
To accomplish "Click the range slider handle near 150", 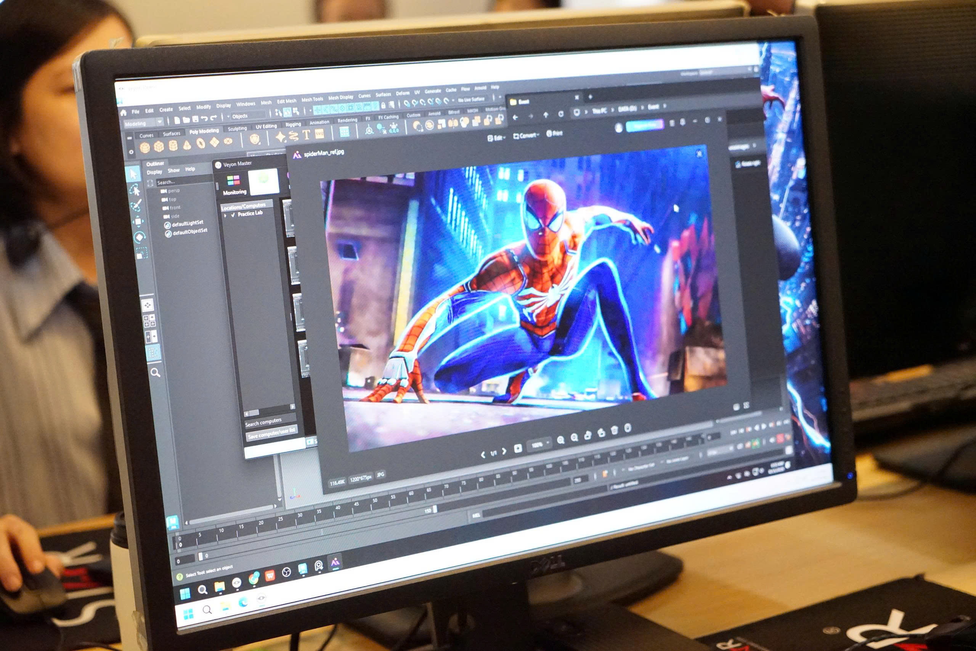I will coord(435,509).
